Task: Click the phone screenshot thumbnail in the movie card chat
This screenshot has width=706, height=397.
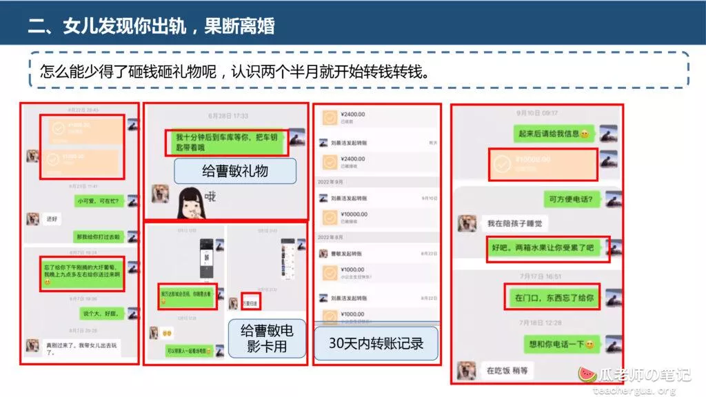Action: click(206, 258)
